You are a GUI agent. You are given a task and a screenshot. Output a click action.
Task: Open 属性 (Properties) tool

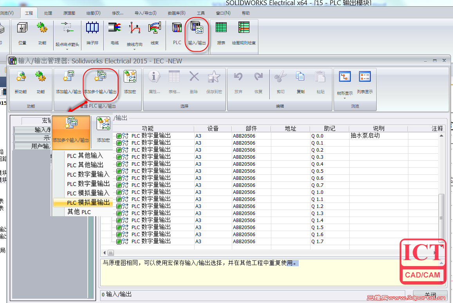tap(154, 82)
